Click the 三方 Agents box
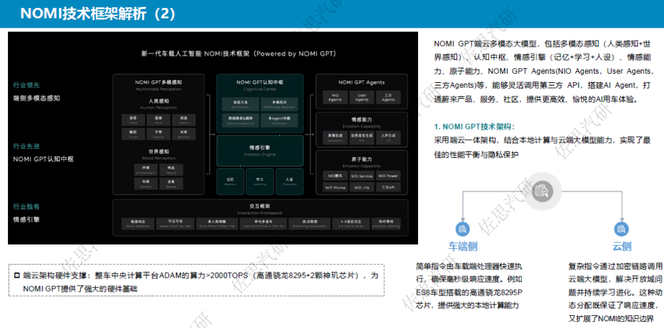The image size is (664, 328). [x=388, y=97]
